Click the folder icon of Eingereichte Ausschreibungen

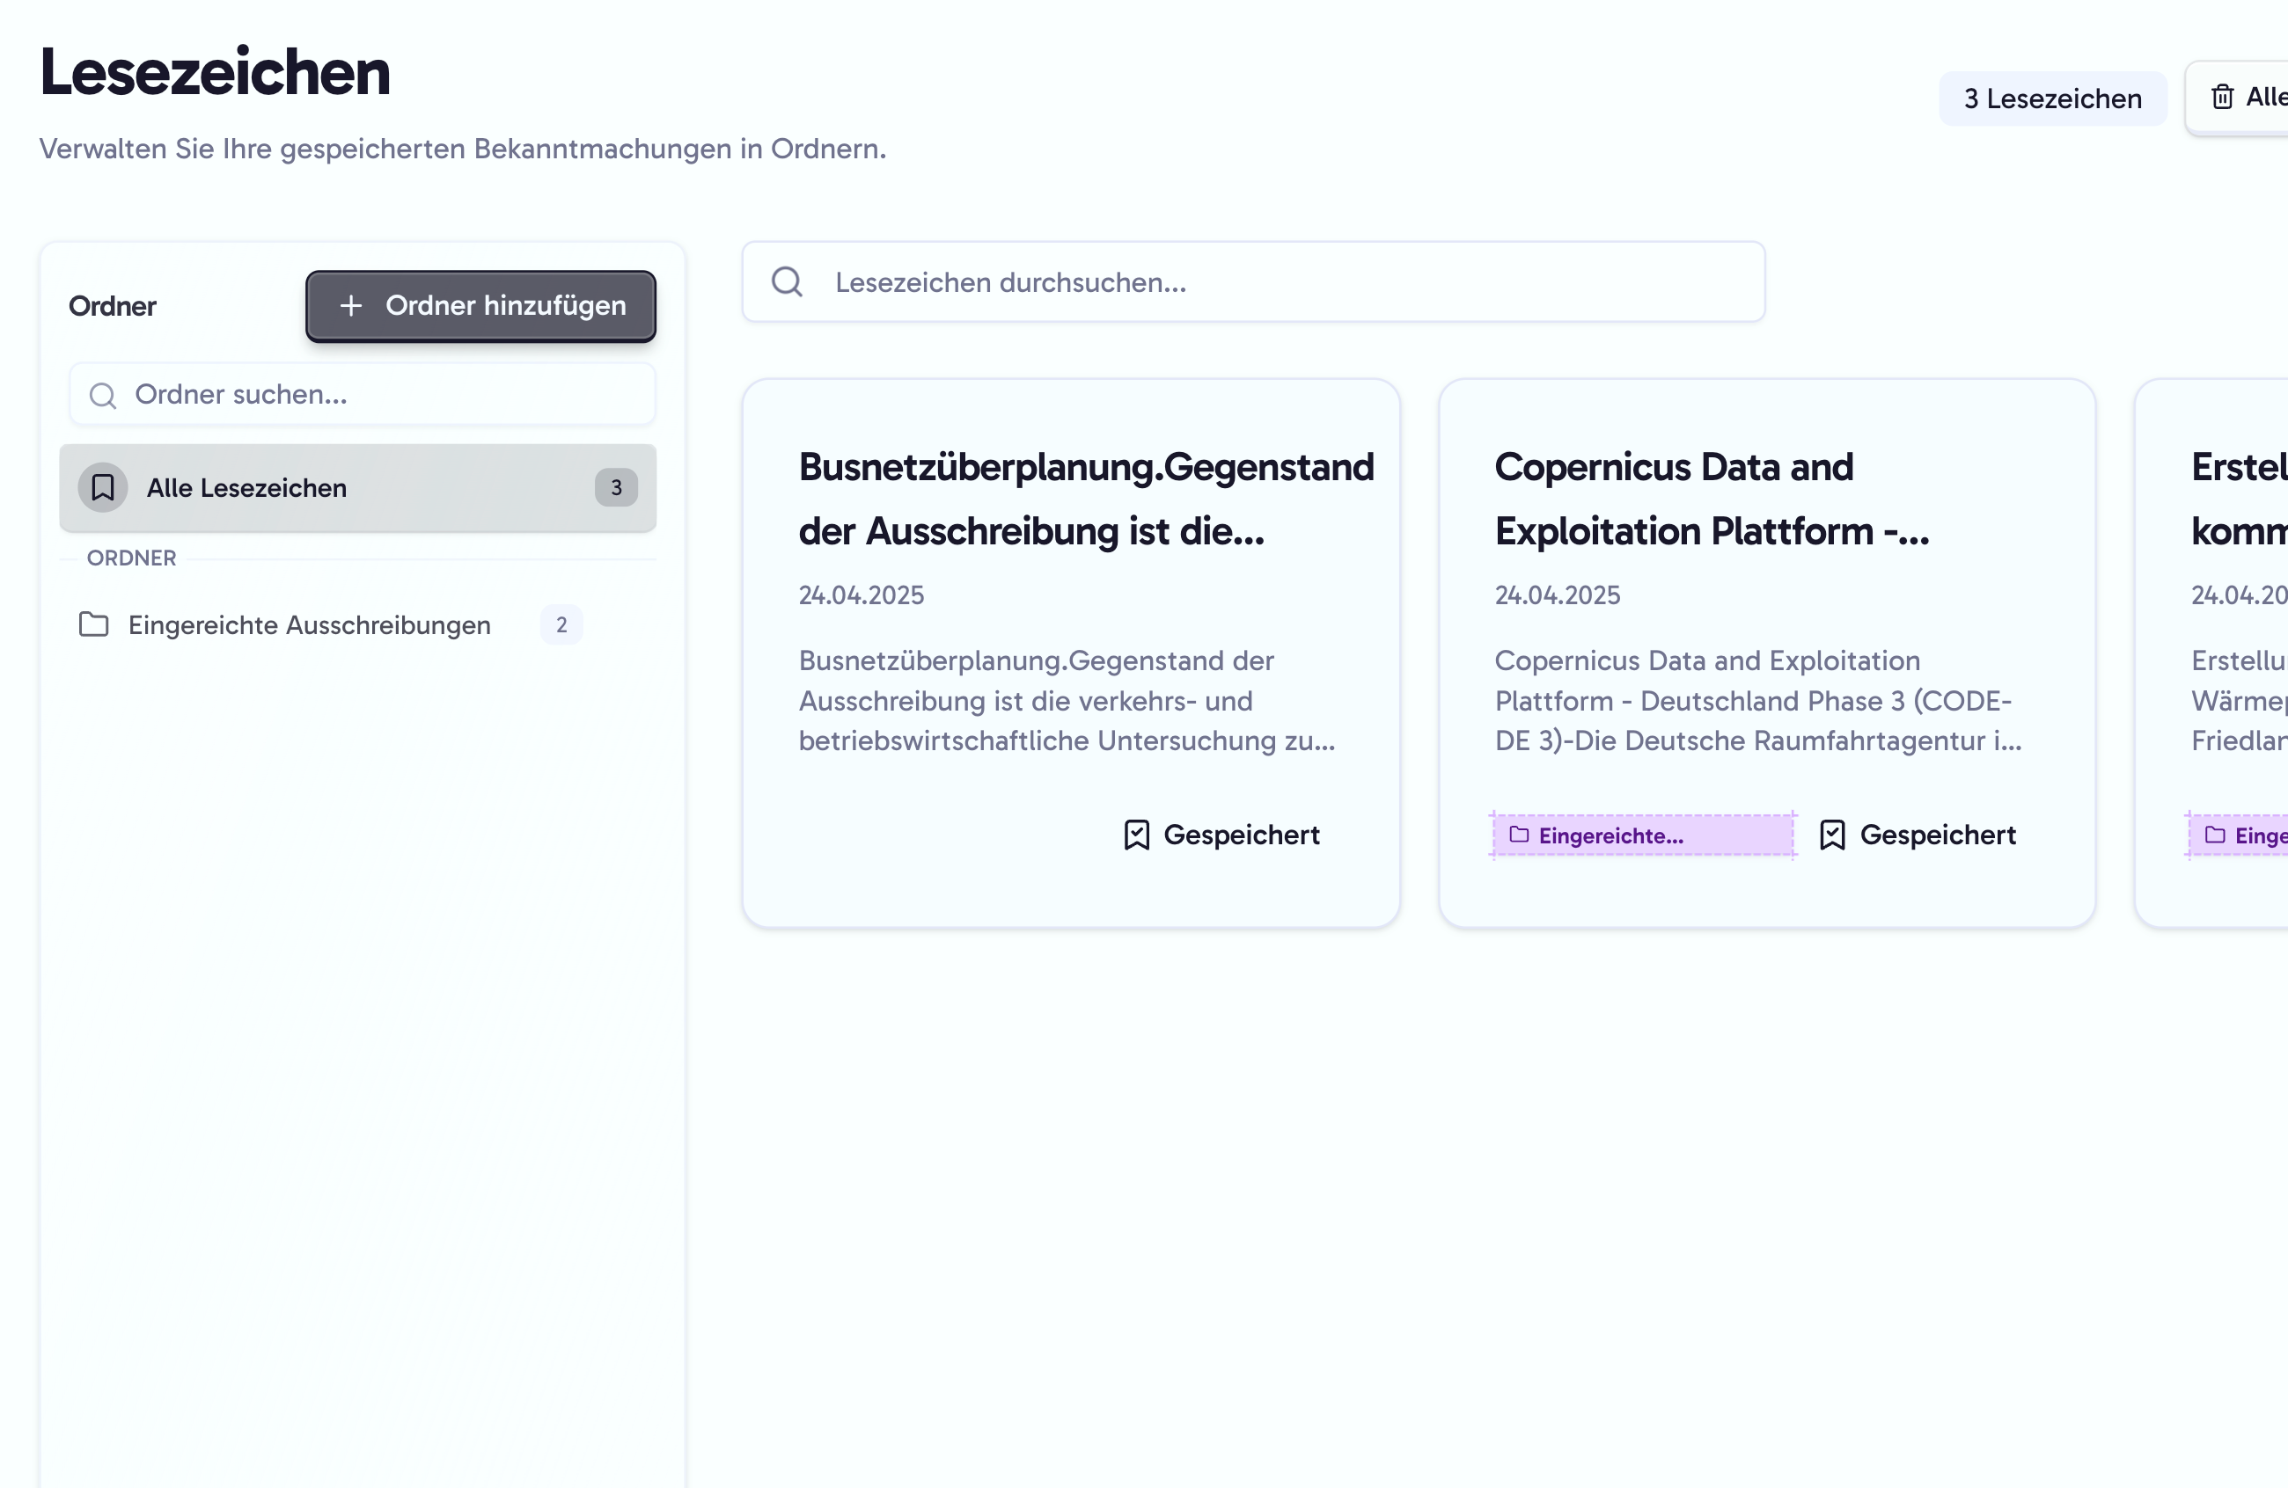tap(93, 624)
